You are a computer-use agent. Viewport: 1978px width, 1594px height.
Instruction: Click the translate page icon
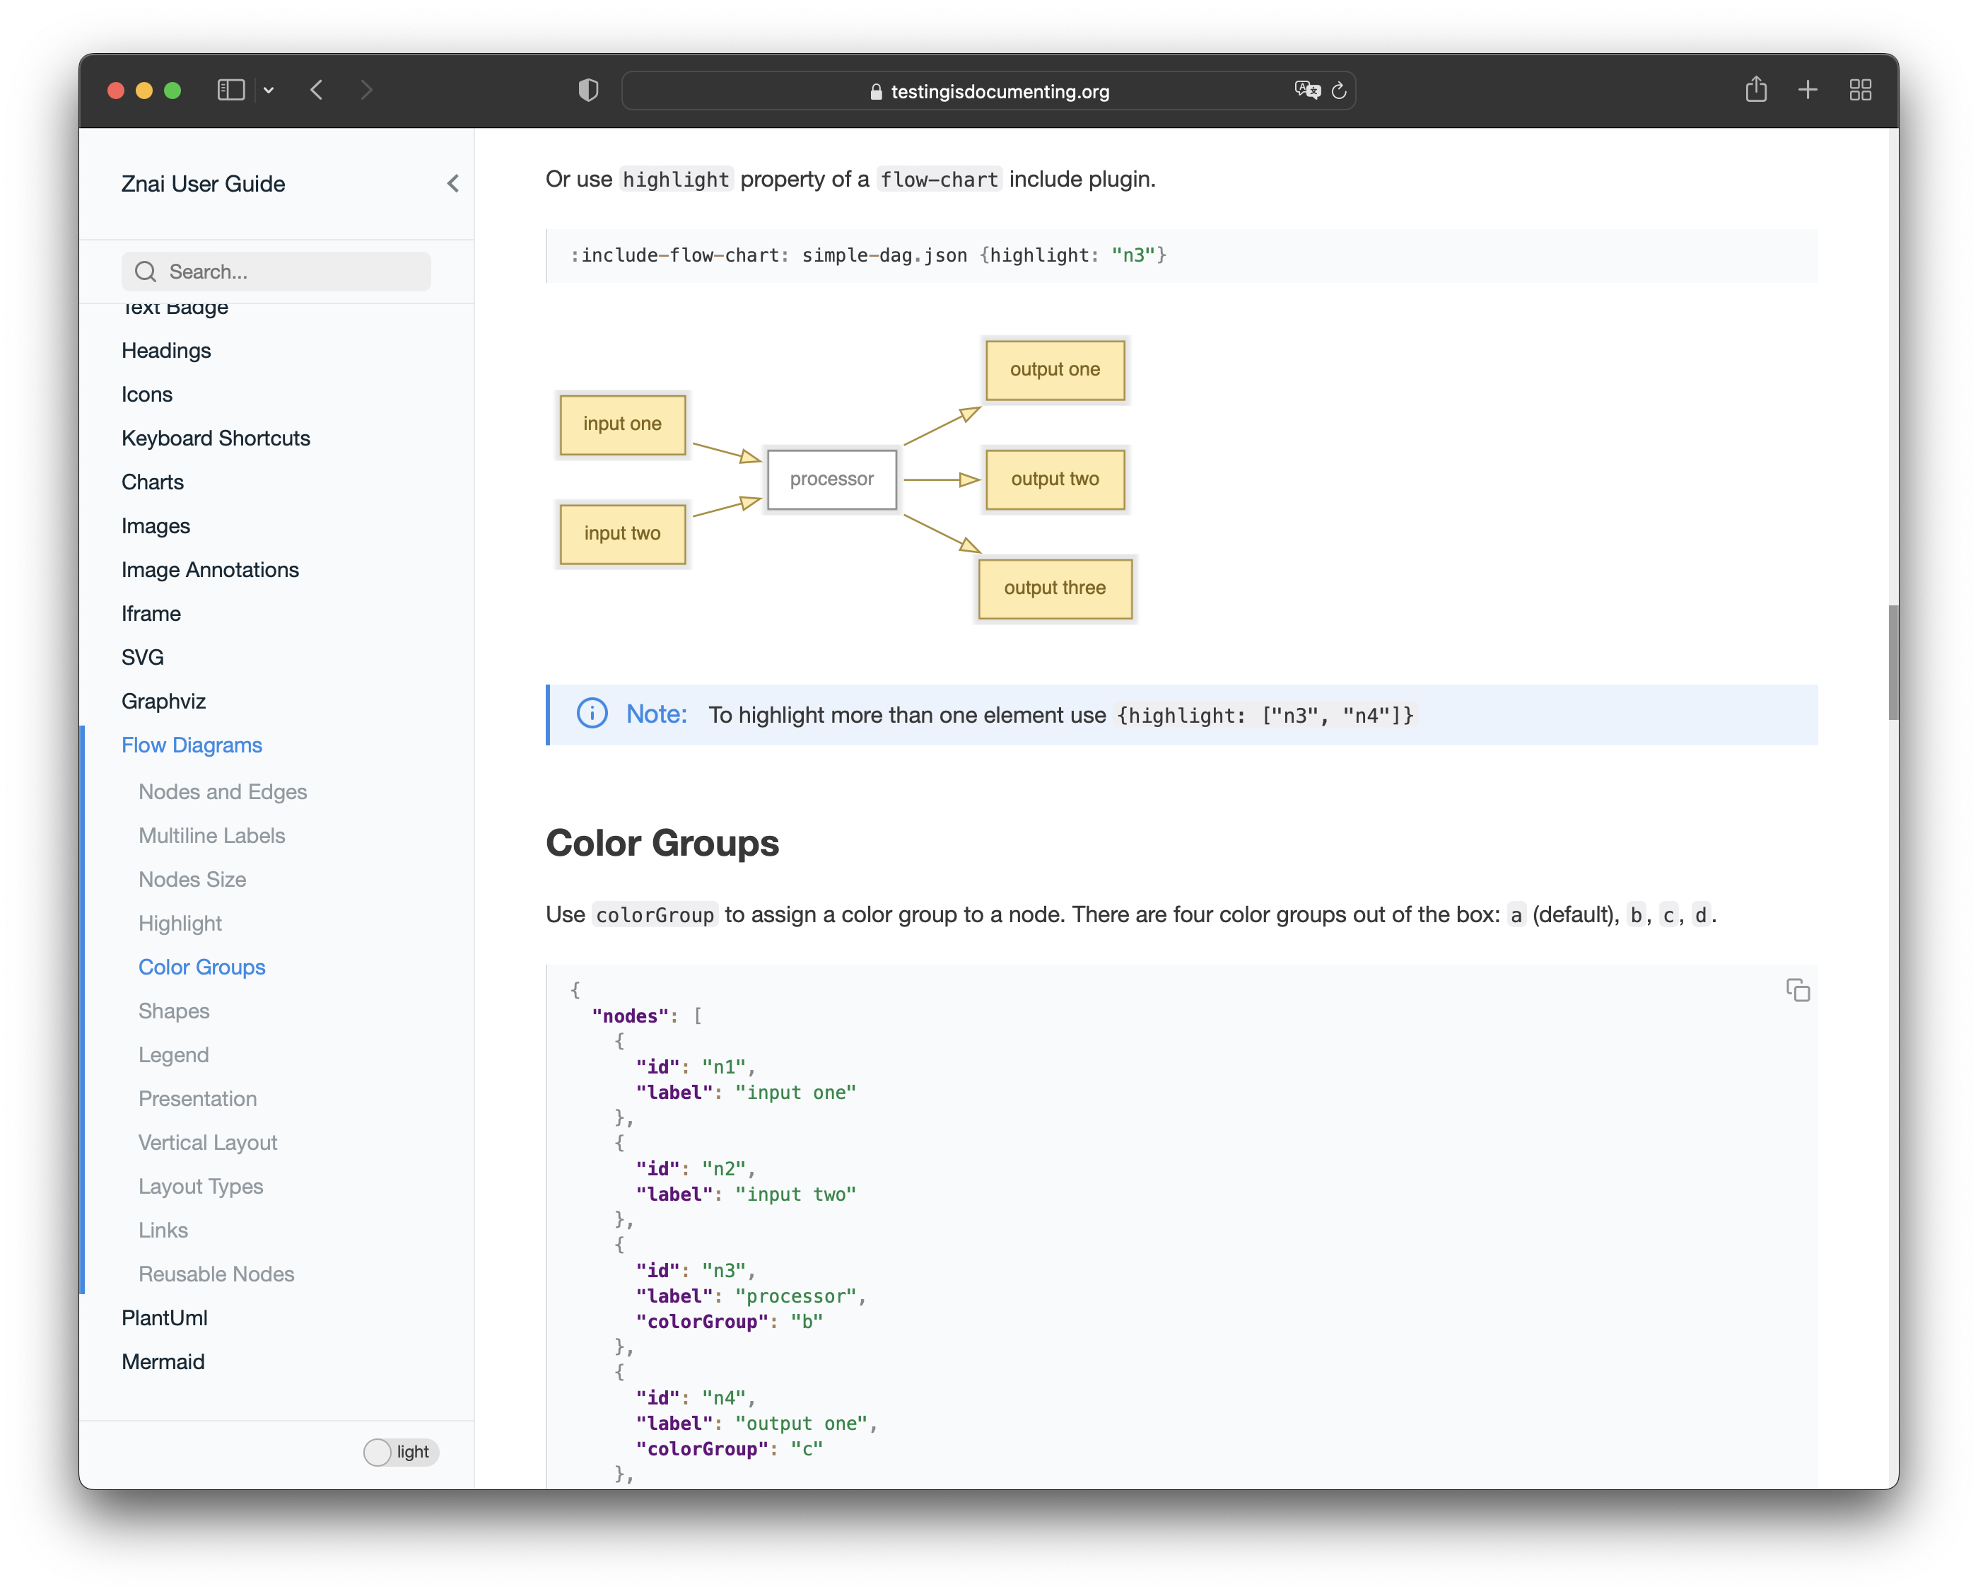point(1306,90)
